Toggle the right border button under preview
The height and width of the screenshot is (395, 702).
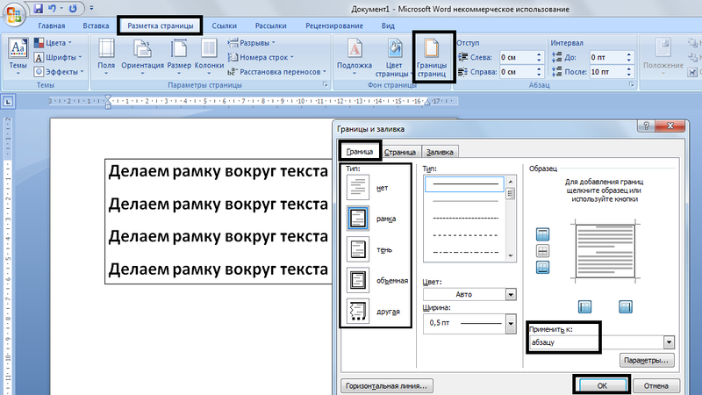click(626, 306)
